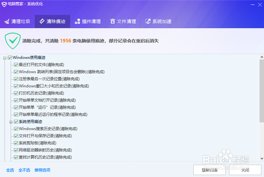Go to the 文件清理 tab
This screenshot has height=177, width=264.
coord(123,21)
